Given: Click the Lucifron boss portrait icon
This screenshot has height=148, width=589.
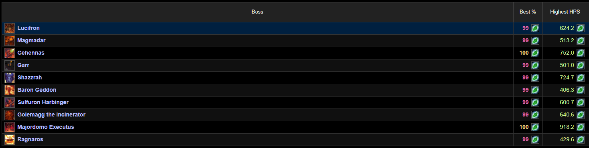Looking at the screenshot, I should [10, 28].
